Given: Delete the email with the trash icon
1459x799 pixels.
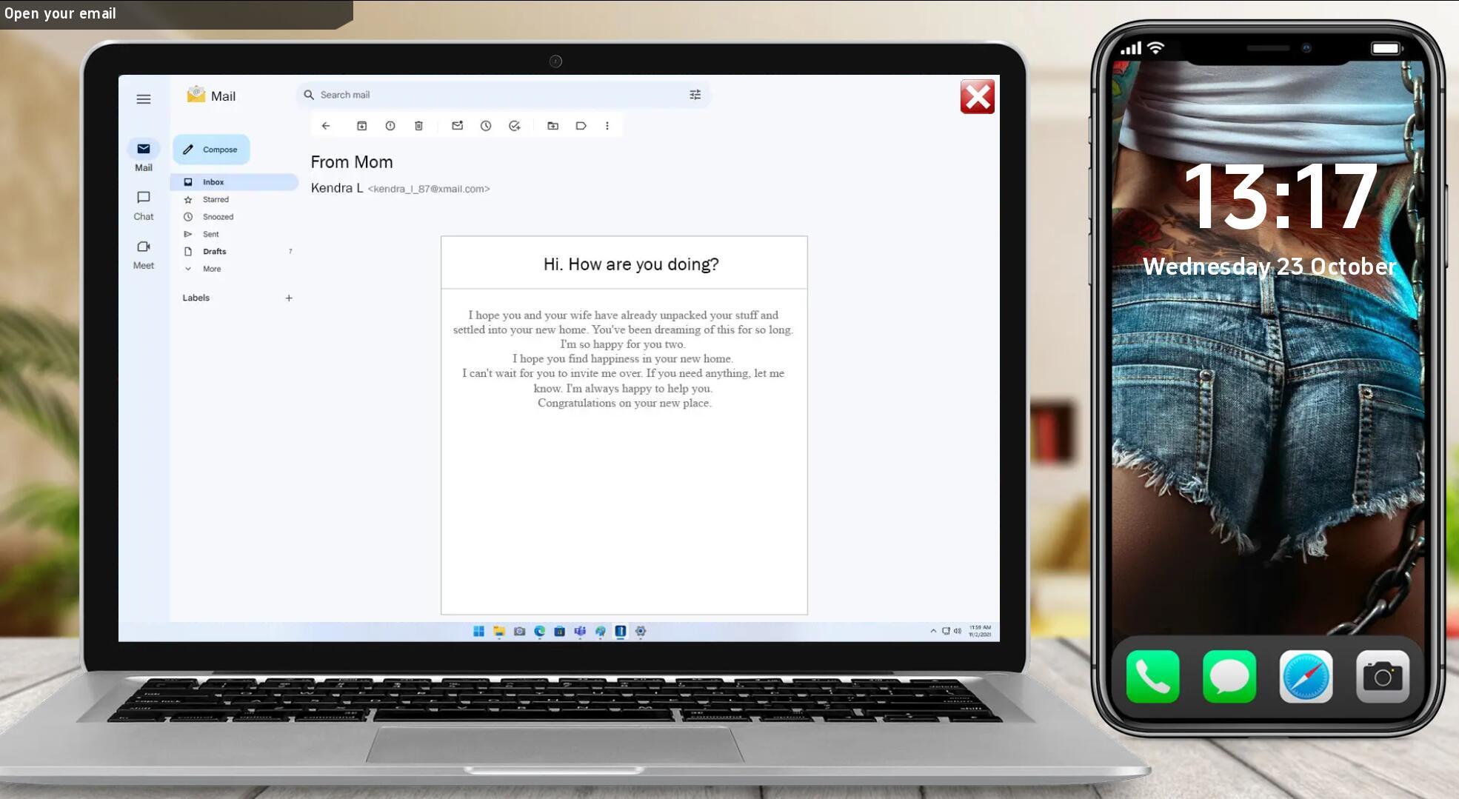Looking at the screenshot, I should pos(418,126).
